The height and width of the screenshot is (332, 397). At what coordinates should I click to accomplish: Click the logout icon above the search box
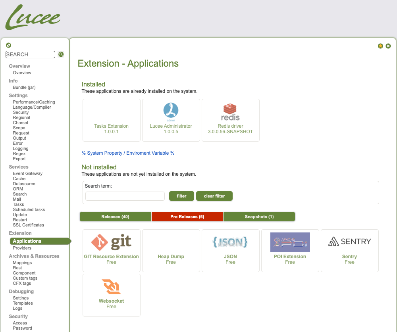pos(9,45)
